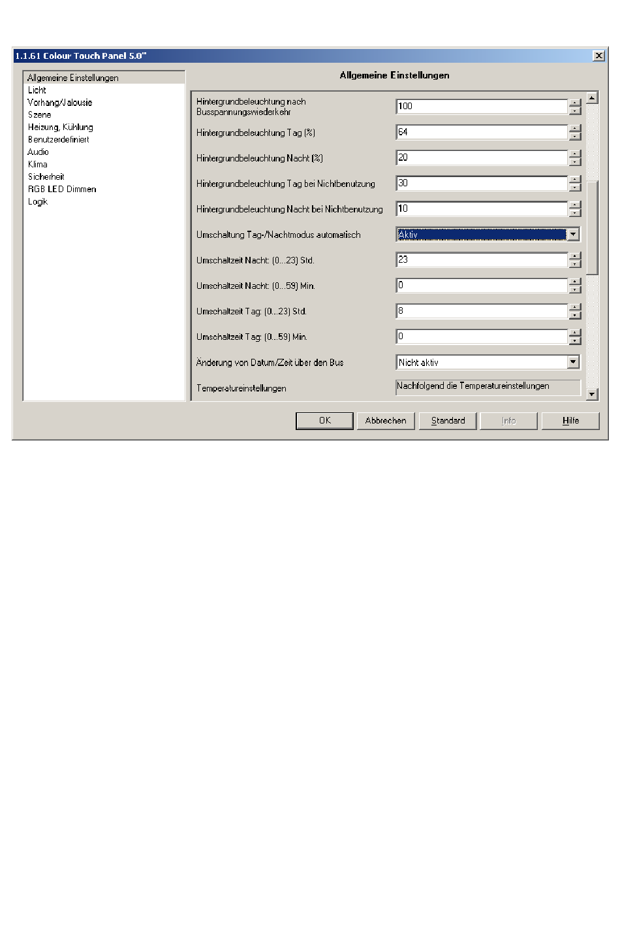Increase Umschaltzeit Tag hours value

pyautogui.click(x=574, y=307)
